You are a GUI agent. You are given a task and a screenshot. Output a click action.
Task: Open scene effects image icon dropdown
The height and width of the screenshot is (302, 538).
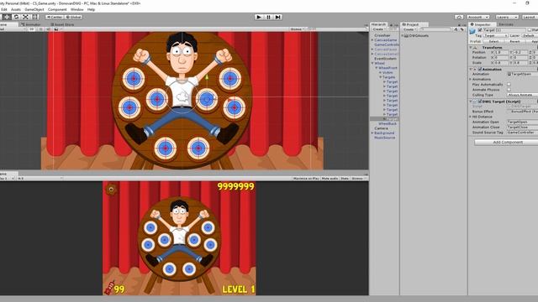coord(56,29)
